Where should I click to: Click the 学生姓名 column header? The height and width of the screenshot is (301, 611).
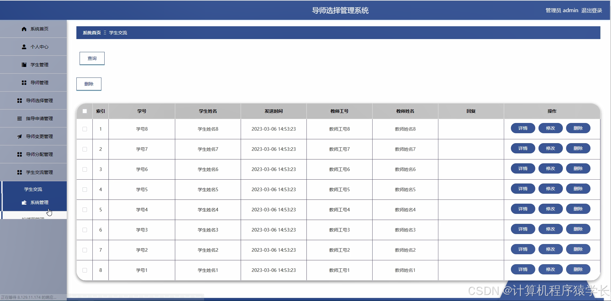point(208,111)
